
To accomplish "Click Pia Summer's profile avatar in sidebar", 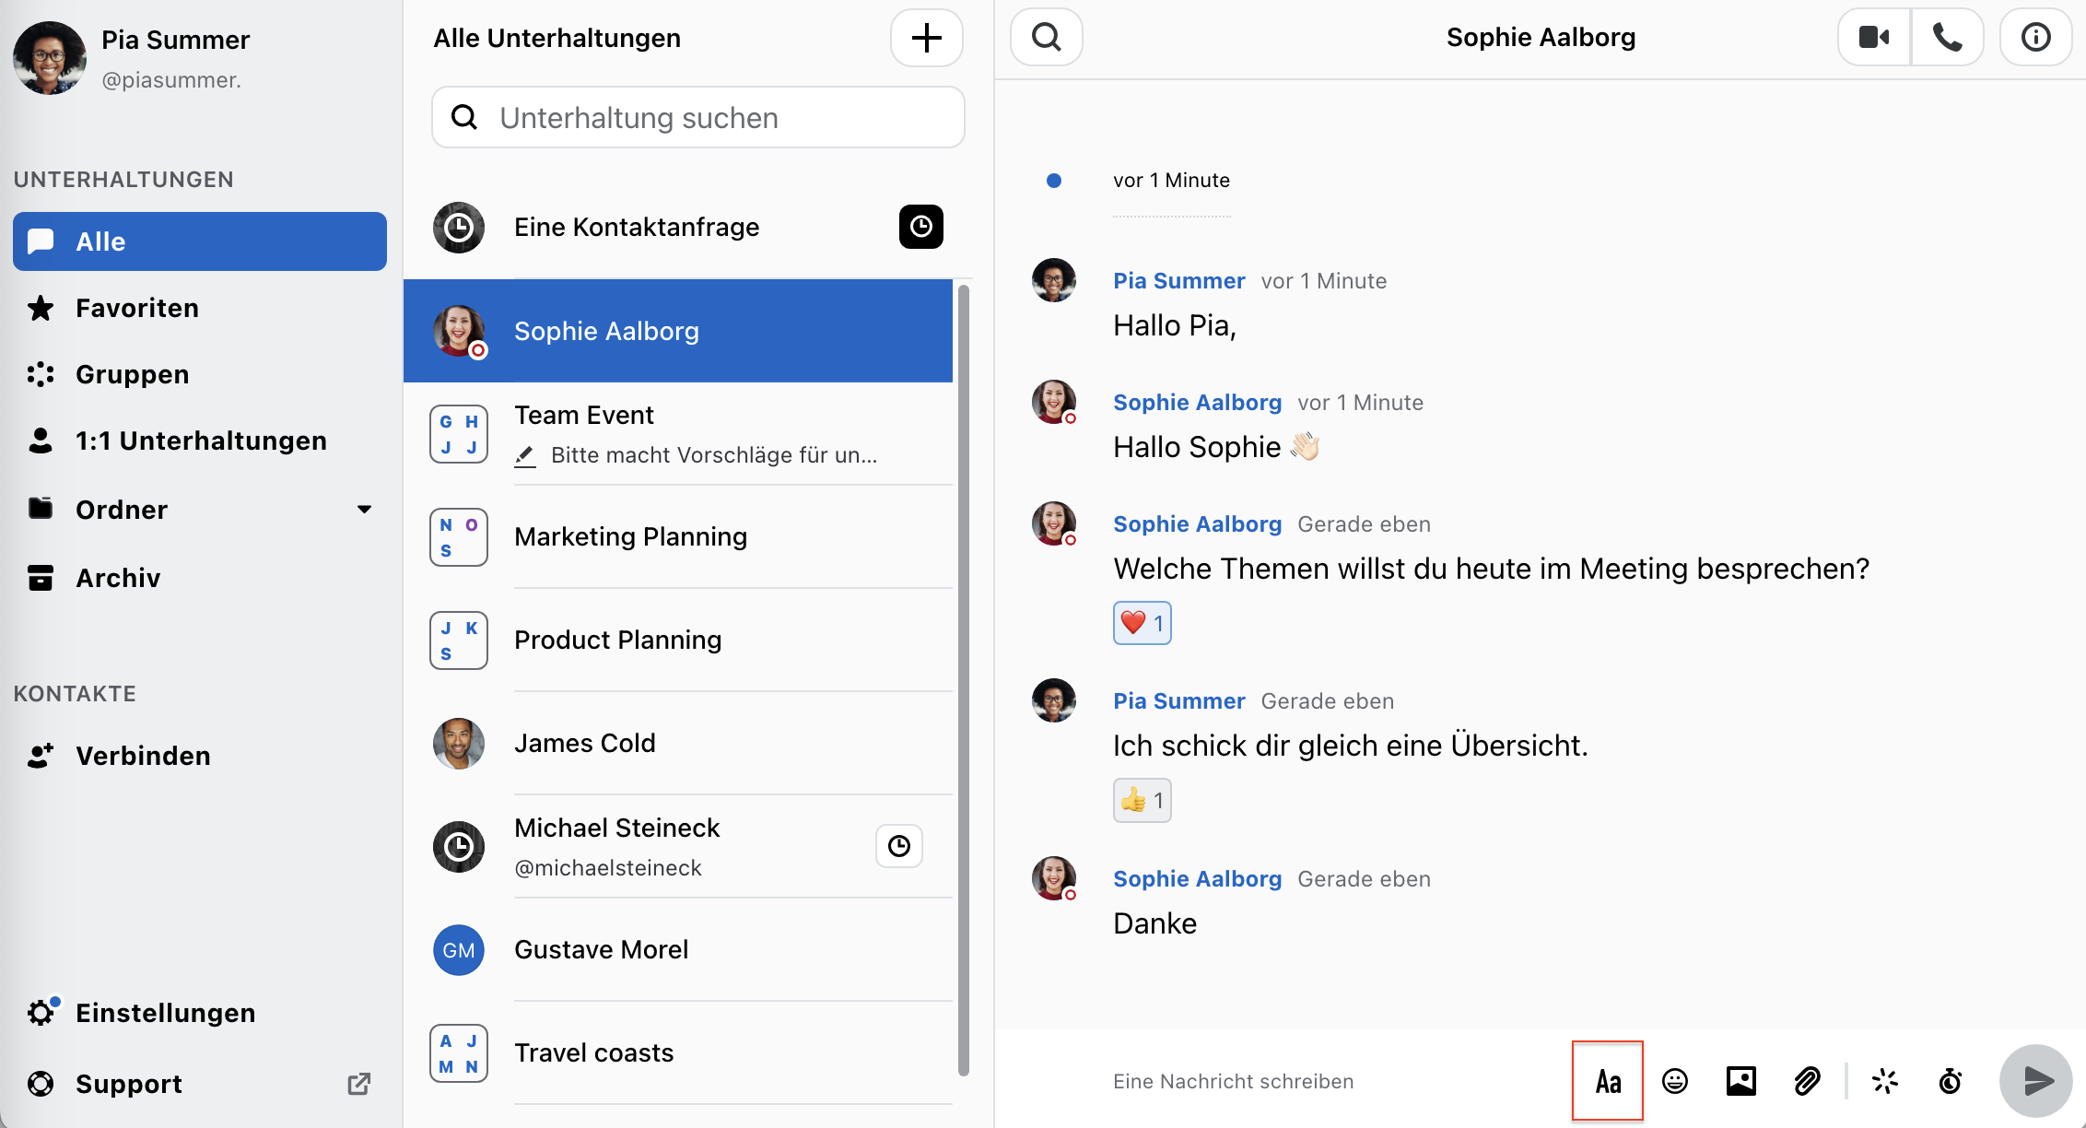I will (50, 58).
